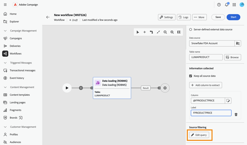This screenshot has width=247, height=145.
Task: Click Edit query button
Action: pos(199,135)
